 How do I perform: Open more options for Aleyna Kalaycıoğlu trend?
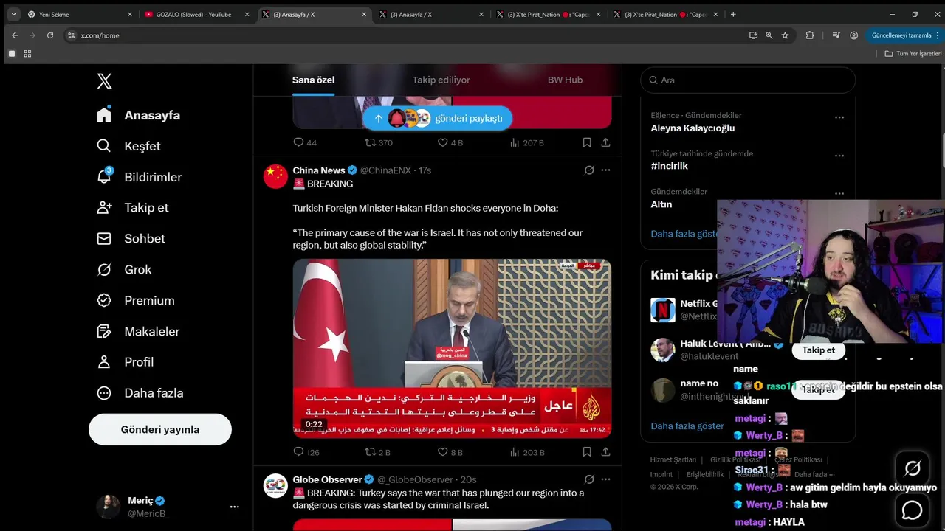click(x=839, y=117)
